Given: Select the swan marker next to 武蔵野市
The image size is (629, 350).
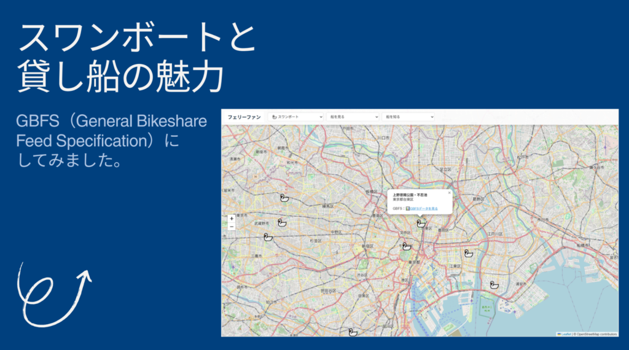Looking at the screenshot, I should point(282,222).
